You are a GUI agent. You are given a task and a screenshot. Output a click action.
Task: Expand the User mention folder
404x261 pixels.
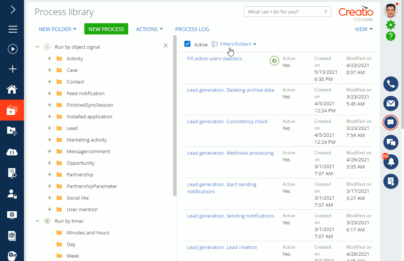point(49,209)
